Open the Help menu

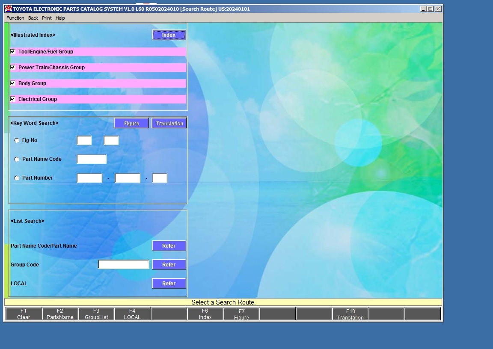(x=60, y=18)
